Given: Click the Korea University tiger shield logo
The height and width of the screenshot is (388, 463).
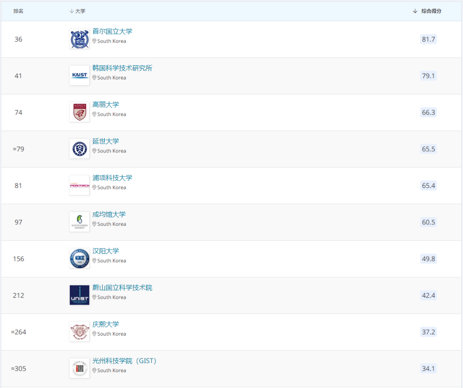Looking at the screenshot, I should click(79, 112).
